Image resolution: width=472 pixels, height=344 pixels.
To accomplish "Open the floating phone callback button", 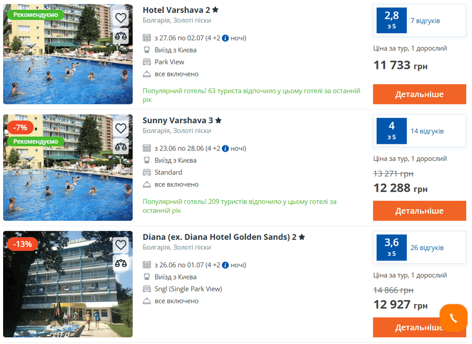I will (454, 318).
